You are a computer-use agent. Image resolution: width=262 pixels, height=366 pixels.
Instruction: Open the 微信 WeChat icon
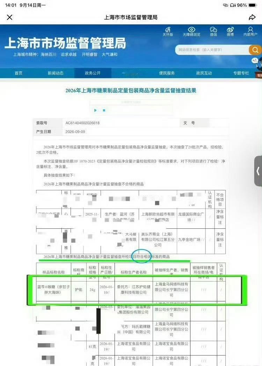tap(213, 31)
